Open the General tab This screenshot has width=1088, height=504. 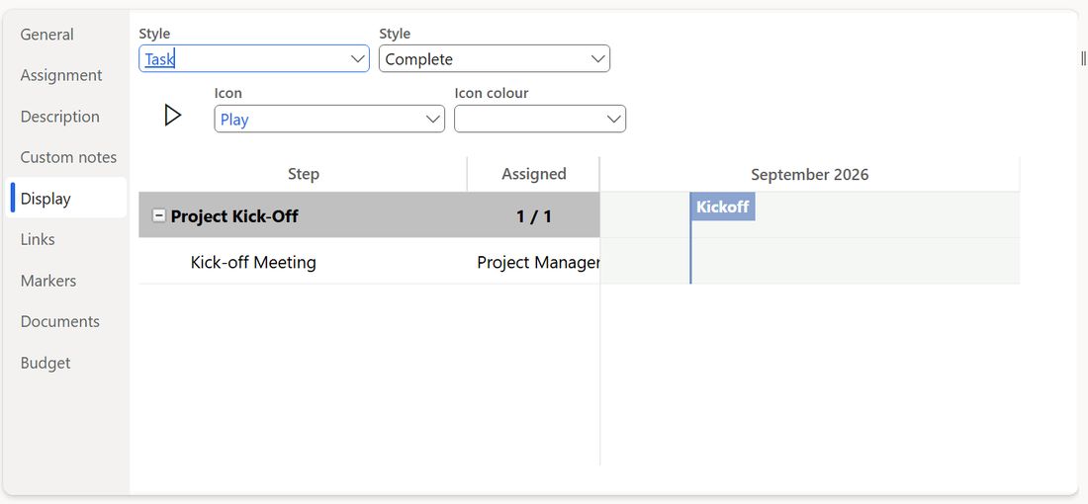47,34
